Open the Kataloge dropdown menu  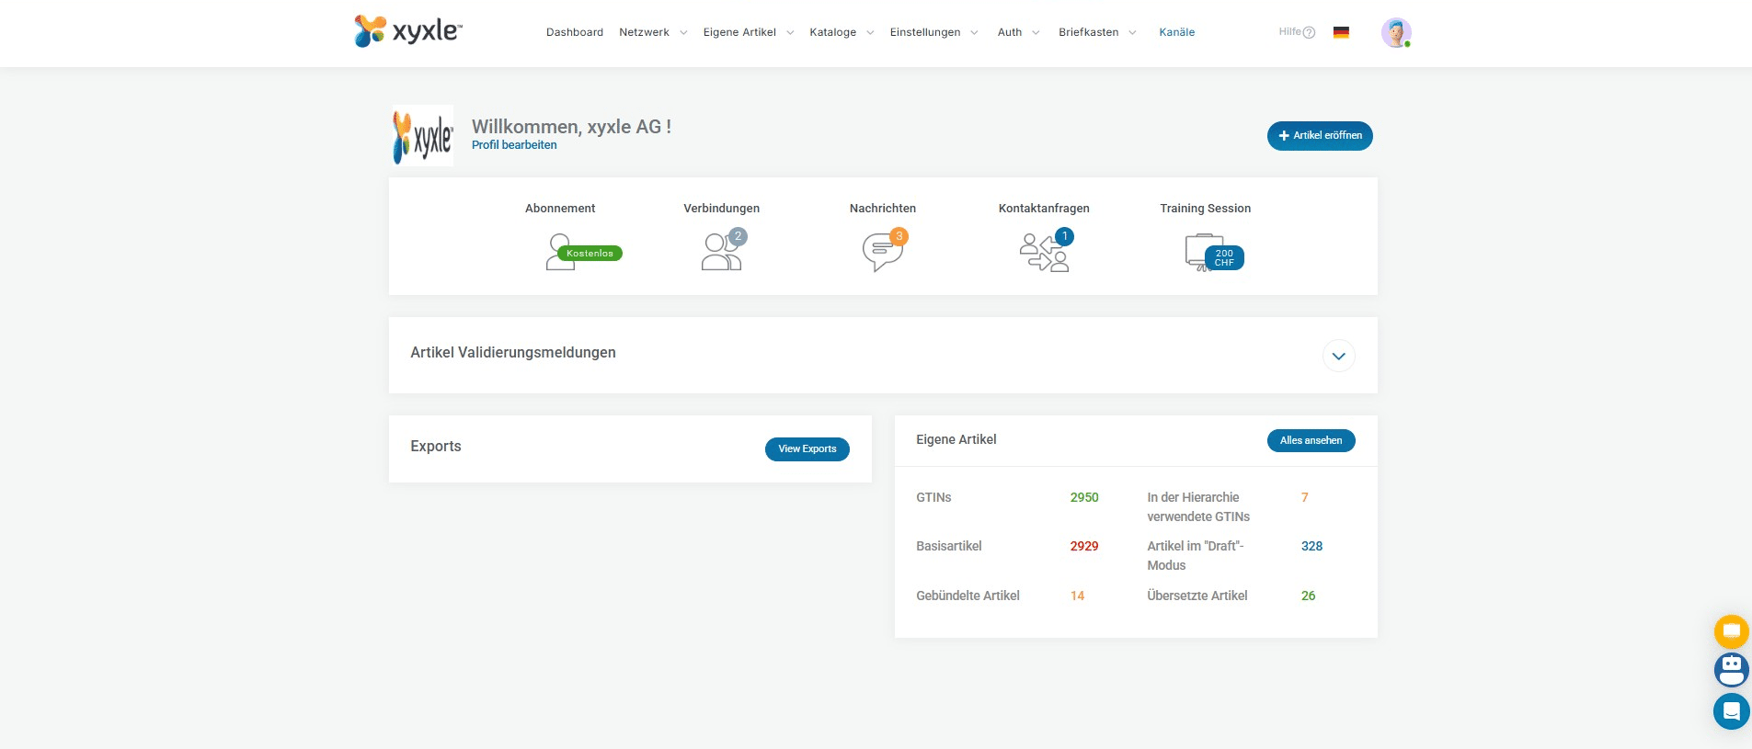(x=841, y=32)
